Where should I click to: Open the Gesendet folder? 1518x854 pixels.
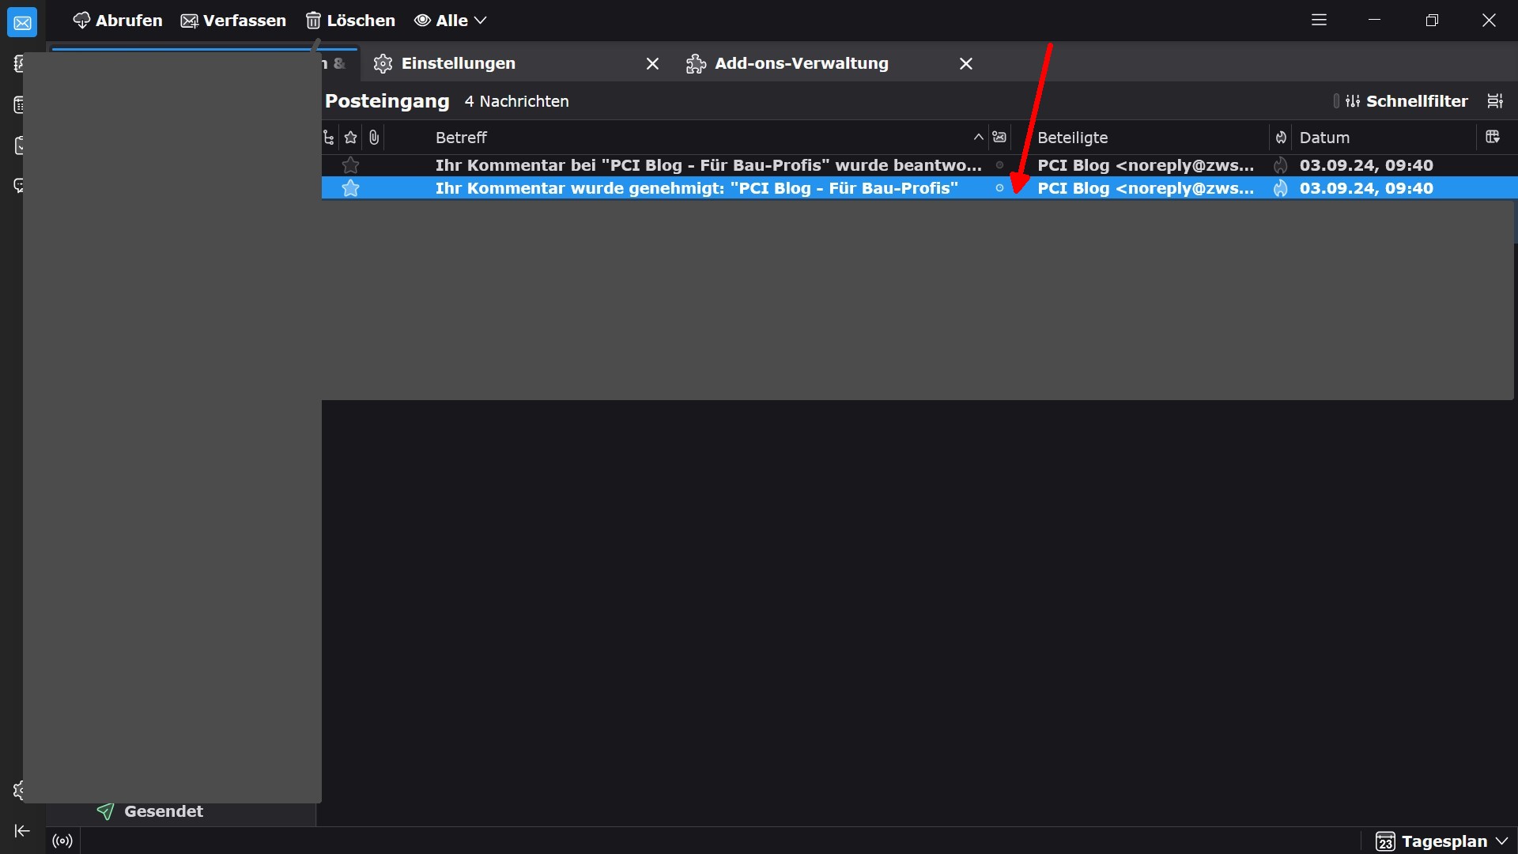coord(163,811)
